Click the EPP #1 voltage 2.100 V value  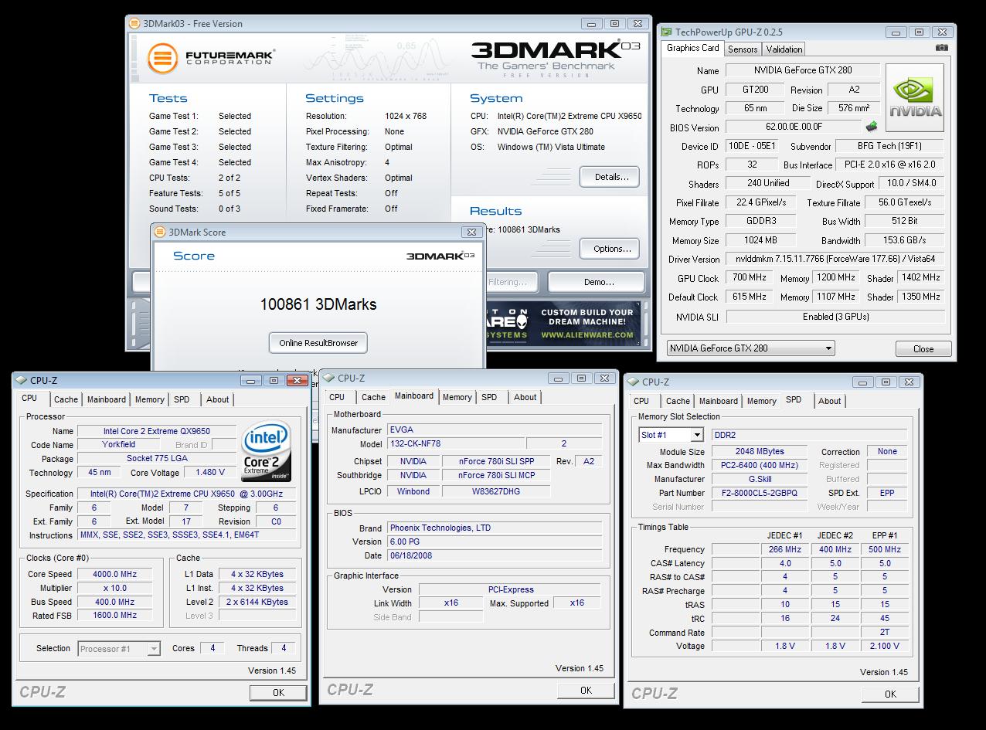(885, 646)
